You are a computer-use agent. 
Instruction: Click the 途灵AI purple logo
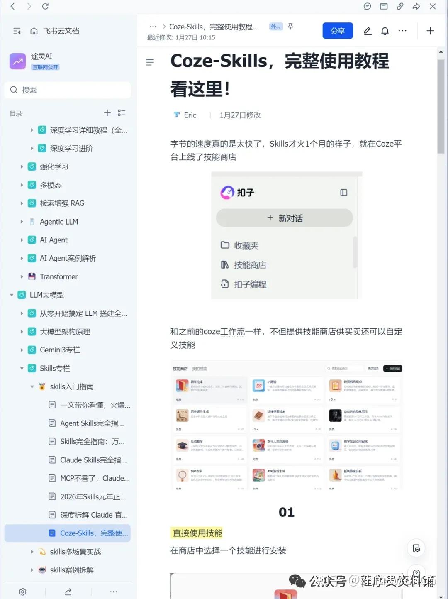[x=17, y=61]
